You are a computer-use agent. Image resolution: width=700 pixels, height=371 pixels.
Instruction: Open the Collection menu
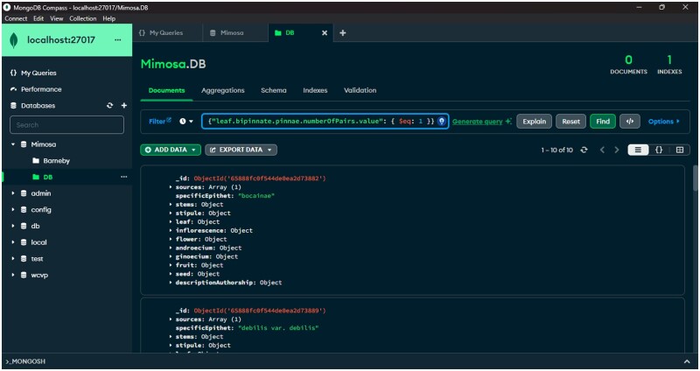(83, 18)
